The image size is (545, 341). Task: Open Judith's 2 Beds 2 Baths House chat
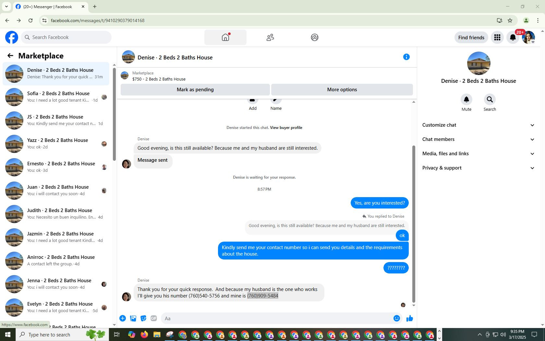click(x=56, y=214)
